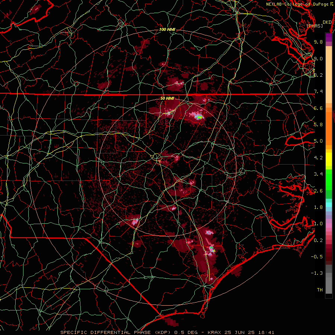This screenshot has width=335, height=335.
Task: Click the DKD product label
Action: click(327, 22)
